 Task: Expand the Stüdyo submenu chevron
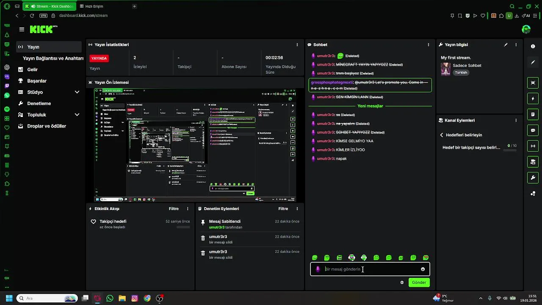coord(77,92)
